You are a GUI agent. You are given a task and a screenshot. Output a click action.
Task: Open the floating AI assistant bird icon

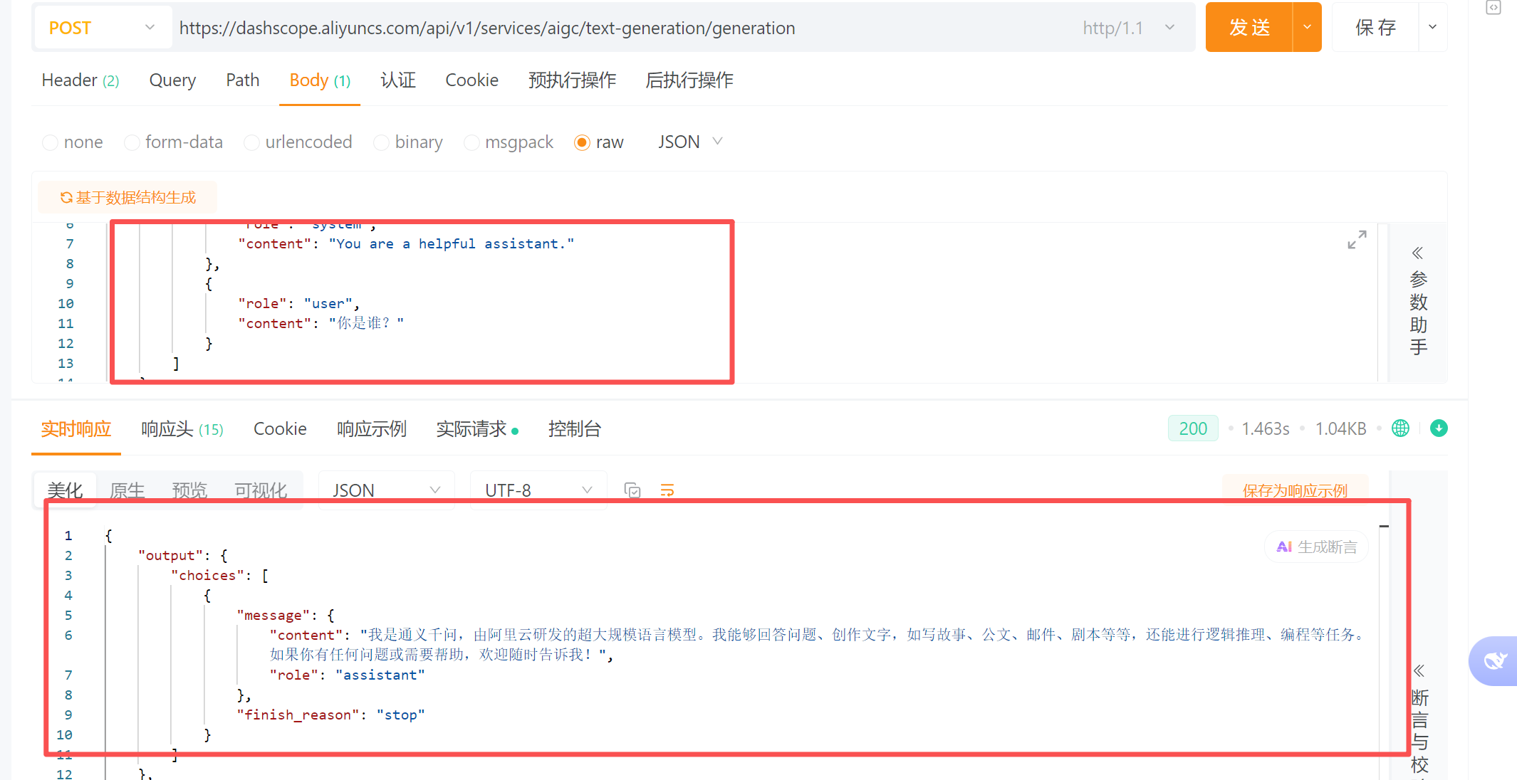tap(1495, 660)
